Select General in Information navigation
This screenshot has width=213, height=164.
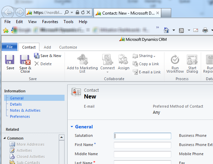(x=34, y=98)
